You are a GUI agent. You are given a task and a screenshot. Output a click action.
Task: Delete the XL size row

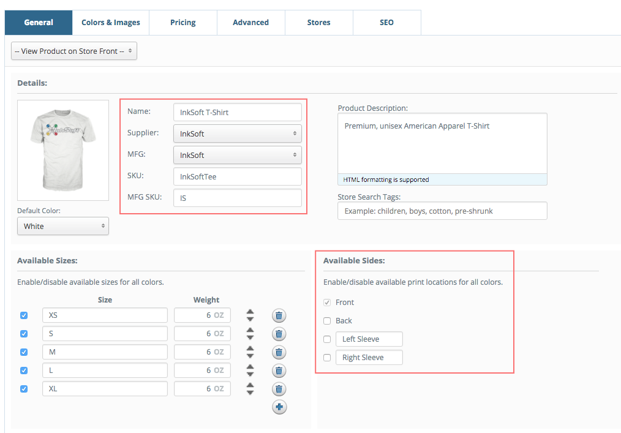(279, 389)
